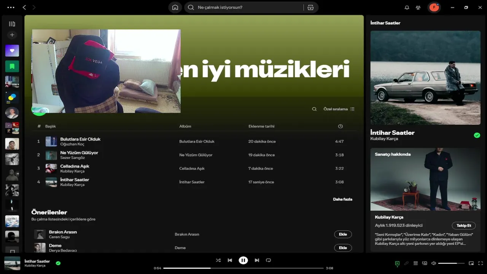The width and height of the screenshot is (487, 274).
Task: Click now-playing cover in bottom bar
Action: (12, 263)
